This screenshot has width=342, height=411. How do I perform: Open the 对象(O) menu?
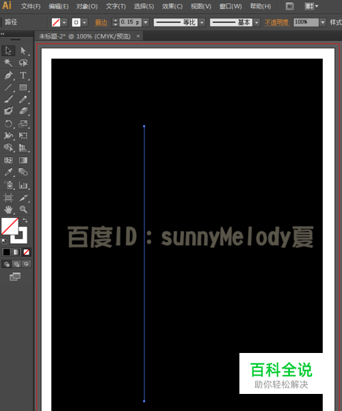(x=87, y=6)
